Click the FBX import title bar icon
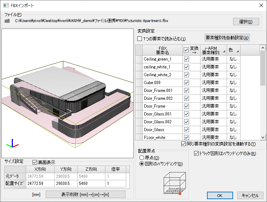This screenshot has width=267, height=202. [x=6, y=5]
